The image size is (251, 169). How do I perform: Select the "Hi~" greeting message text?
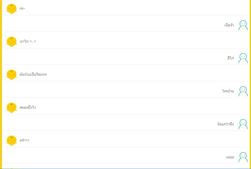click(22, 8)
